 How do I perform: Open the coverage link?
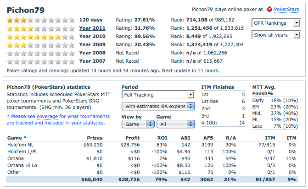(47, 116)
